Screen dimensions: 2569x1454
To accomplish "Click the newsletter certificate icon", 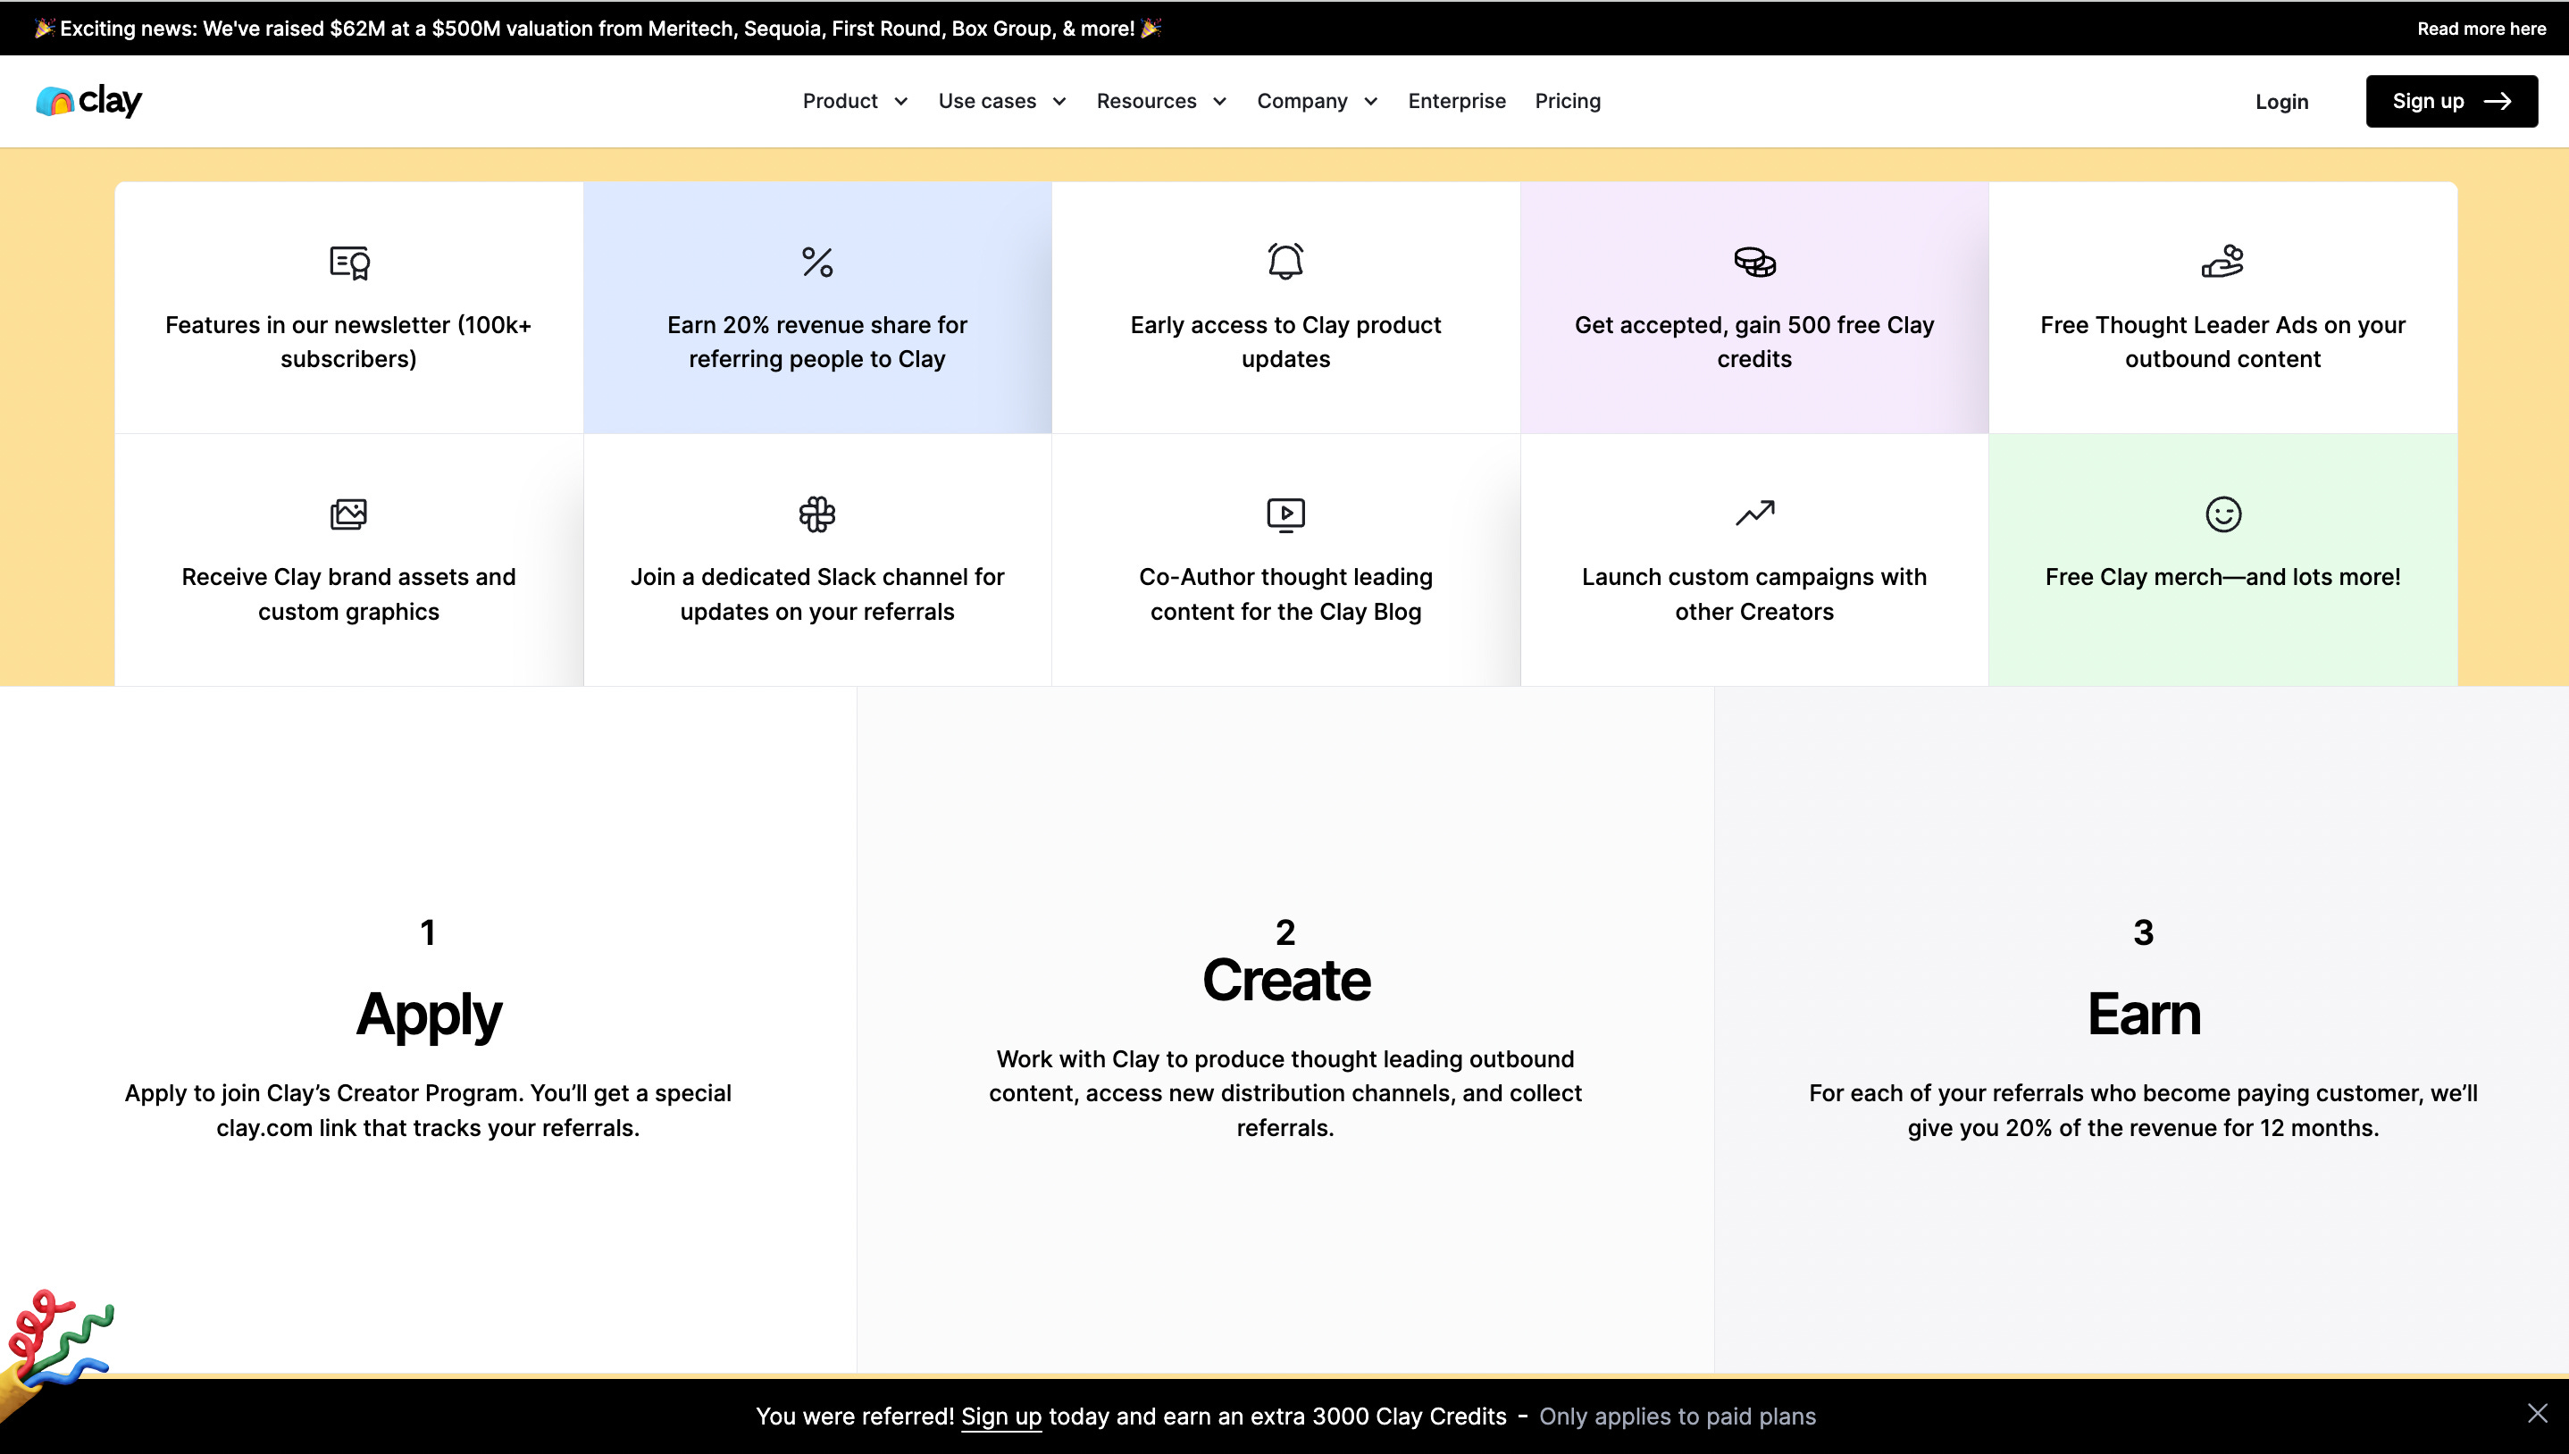I will [349, 263].
